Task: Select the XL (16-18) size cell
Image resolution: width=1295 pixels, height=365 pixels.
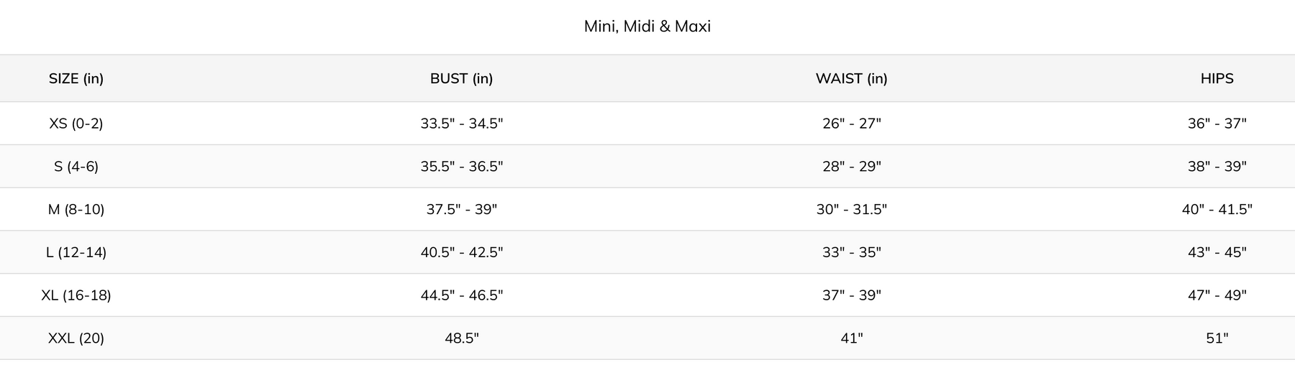Action: [x=76, y=295]
